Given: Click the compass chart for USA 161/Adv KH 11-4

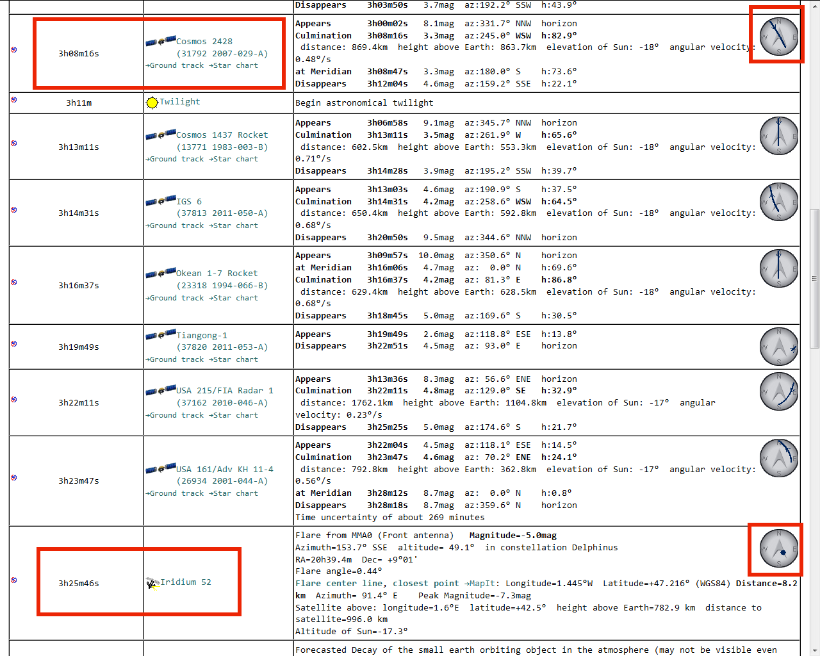Looking at the screenshot, I should tap(778, 458).
